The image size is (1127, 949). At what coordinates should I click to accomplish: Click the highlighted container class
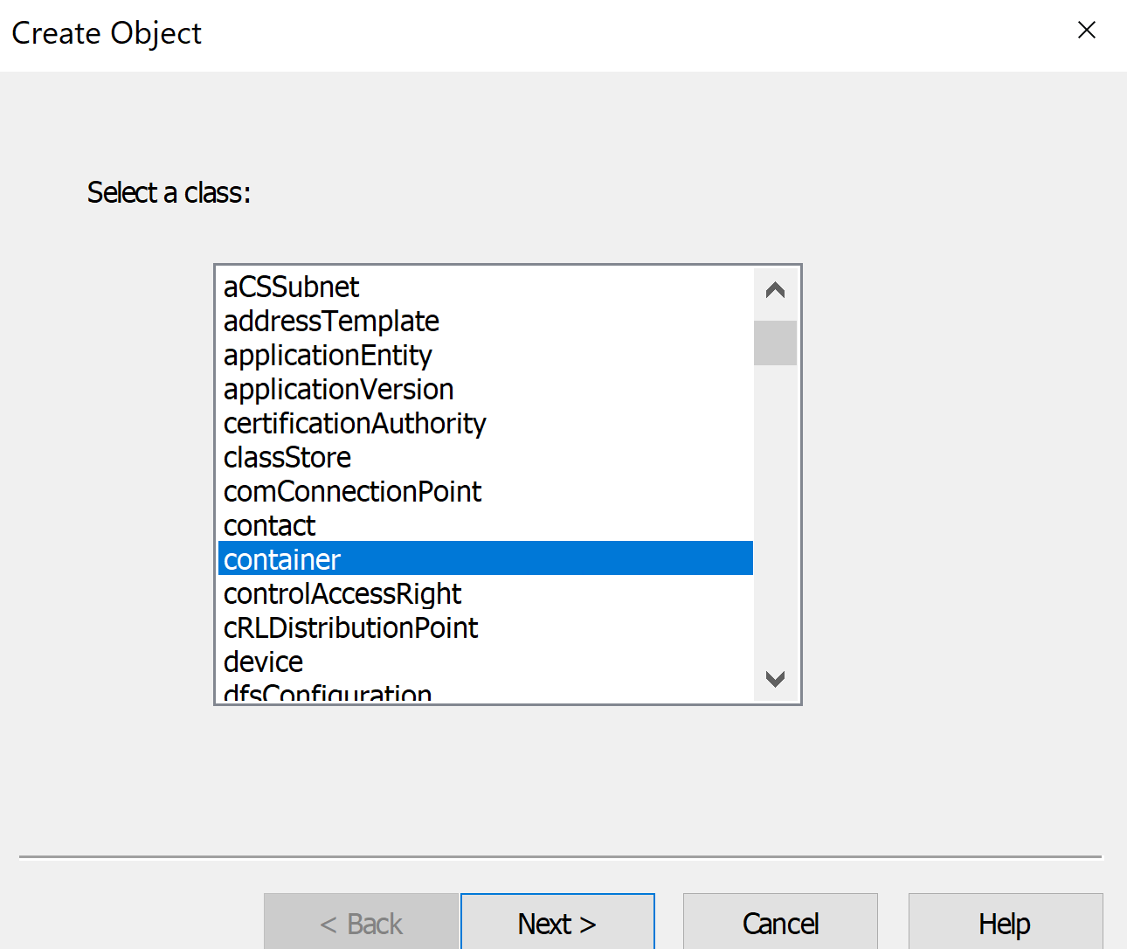282,559
